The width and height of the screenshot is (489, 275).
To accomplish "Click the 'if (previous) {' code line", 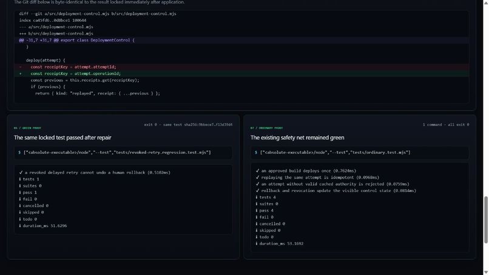I will point(48,87).
